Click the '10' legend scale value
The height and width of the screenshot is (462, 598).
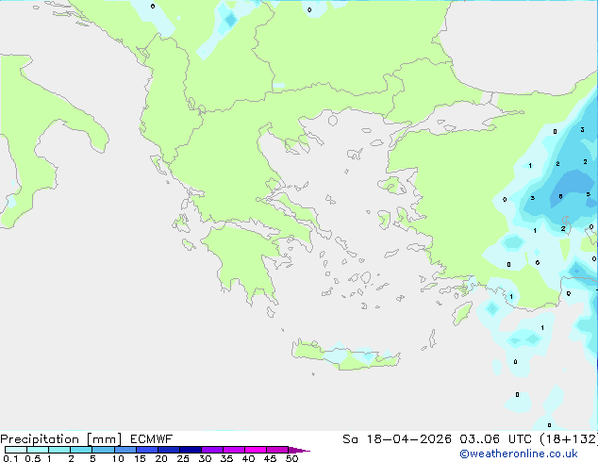coord(118,458)
